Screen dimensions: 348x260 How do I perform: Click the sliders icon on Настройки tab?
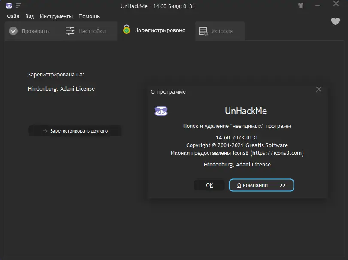[x=70, y=30]
